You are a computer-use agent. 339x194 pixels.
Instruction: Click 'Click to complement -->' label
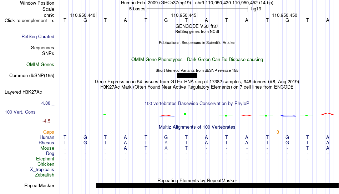pyautogui.click(x=29, y=21)
